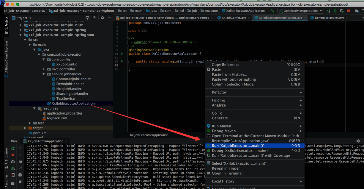Expand the folded import block in editor
The width and height of the screenshot is (364, 189).
144,31
